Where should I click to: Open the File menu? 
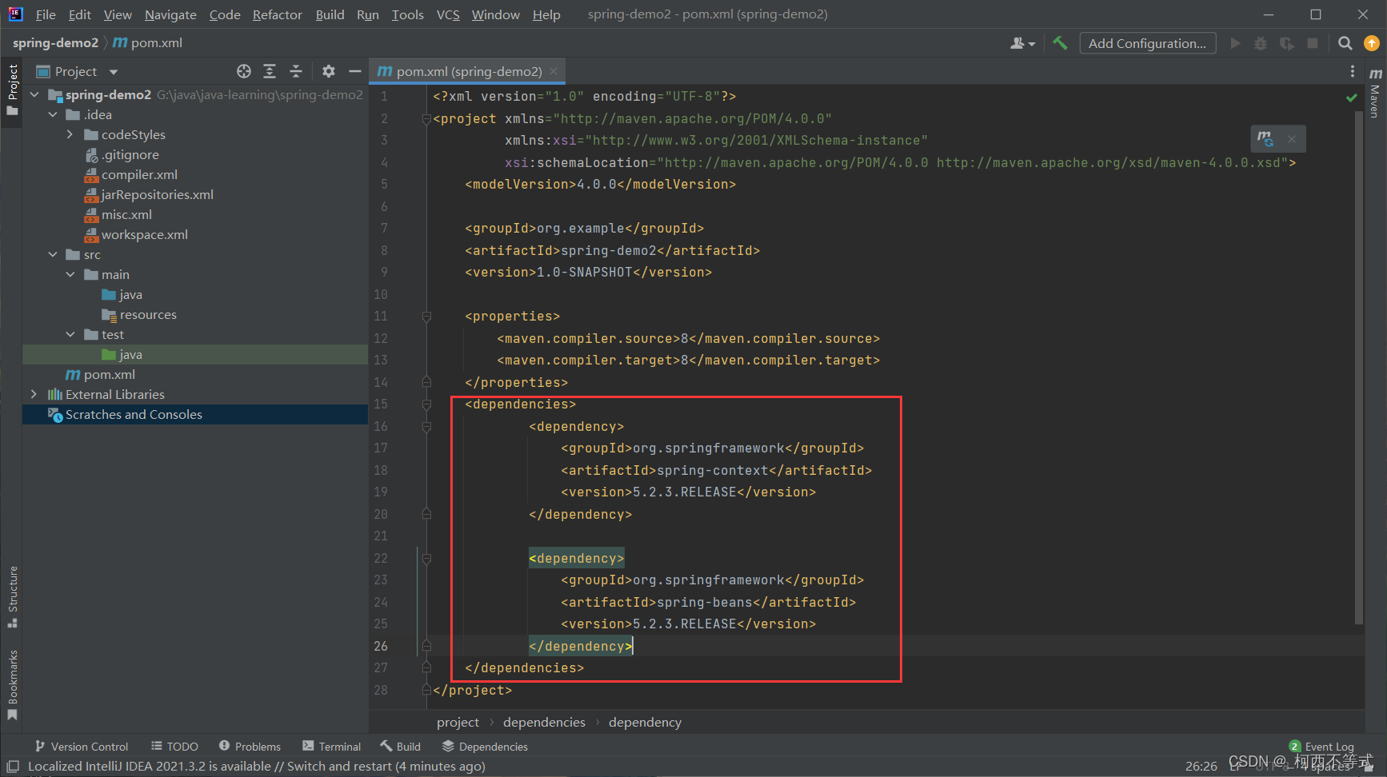pos(46,14)
